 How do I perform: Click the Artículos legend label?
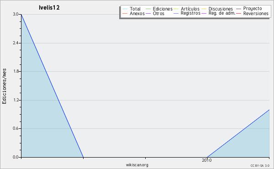tap(190, 9)
